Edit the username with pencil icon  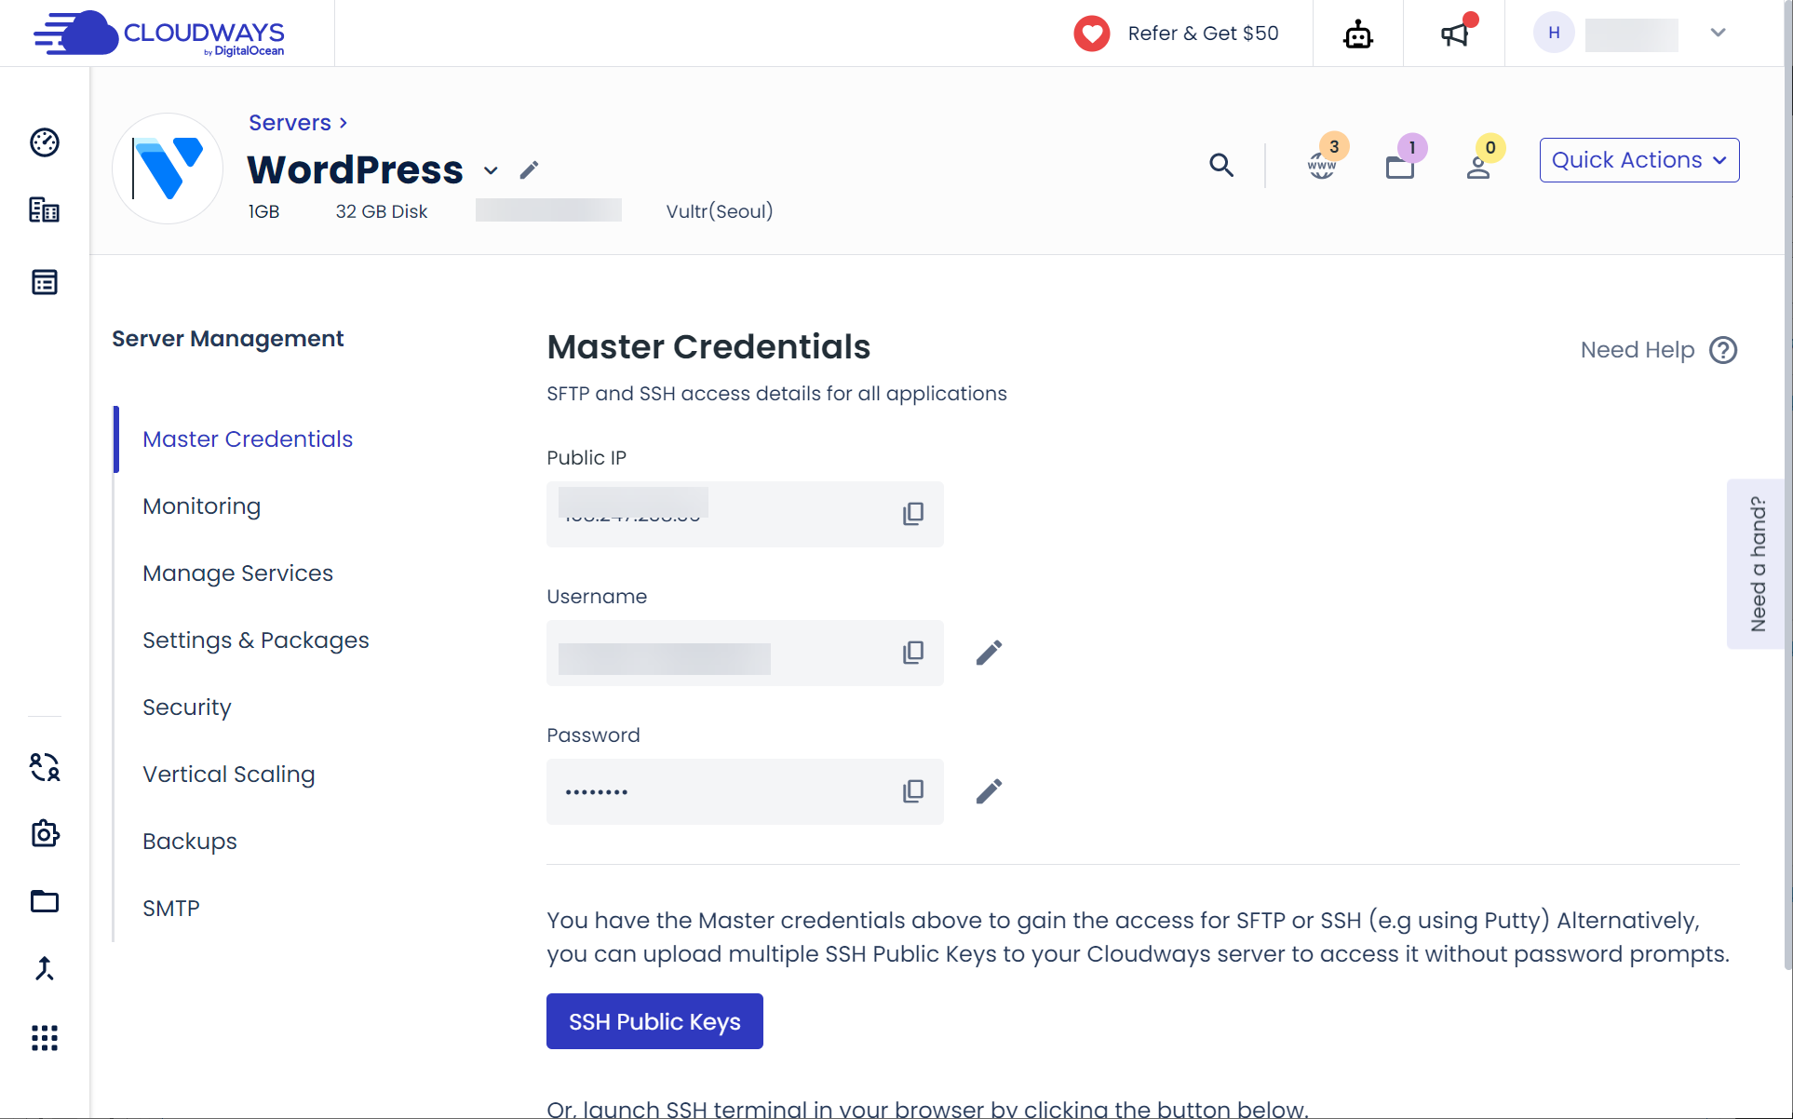point(989,653)
